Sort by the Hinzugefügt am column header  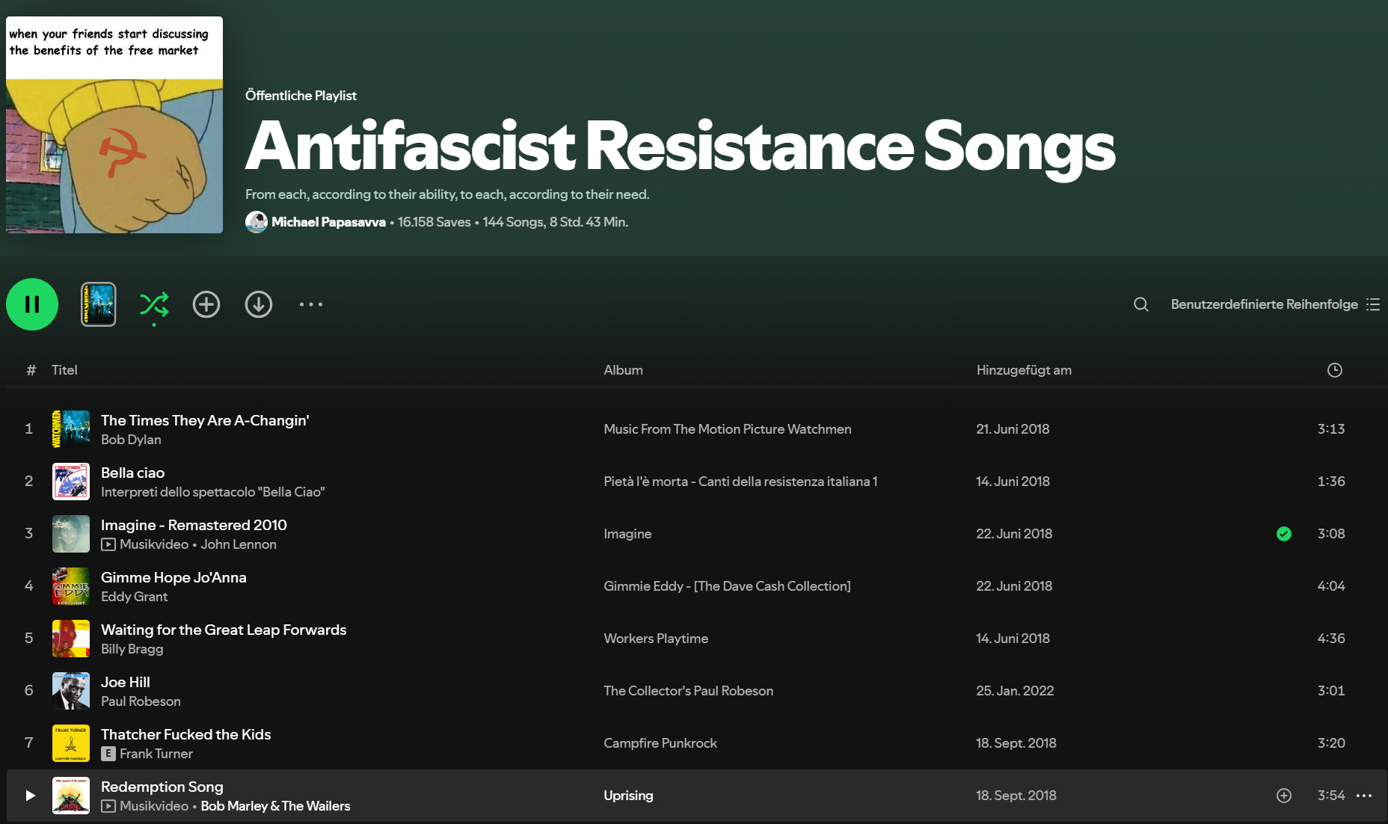(x=1023, y=370)
